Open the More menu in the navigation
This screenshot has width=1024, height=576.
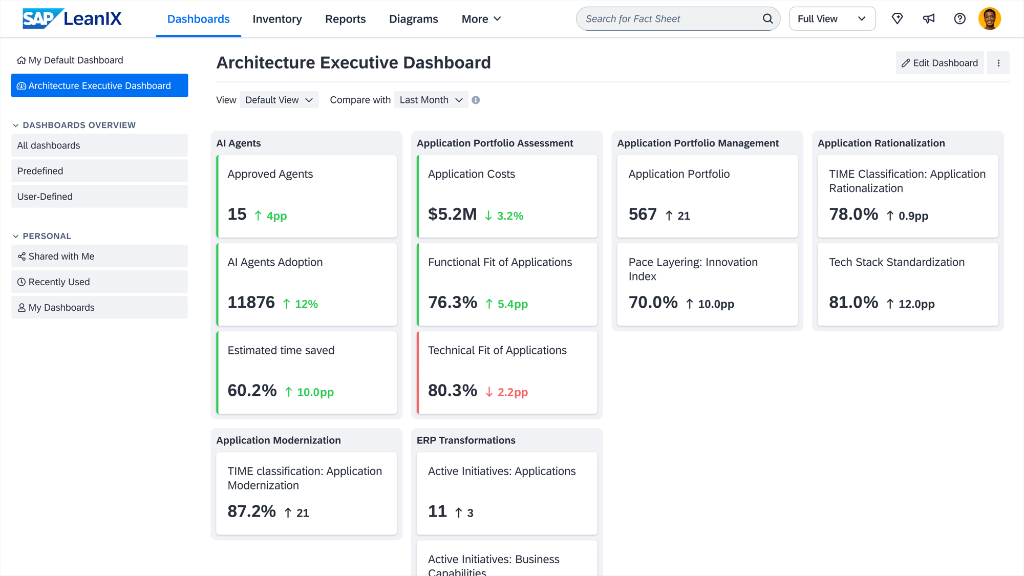click(x=480, y=18)
